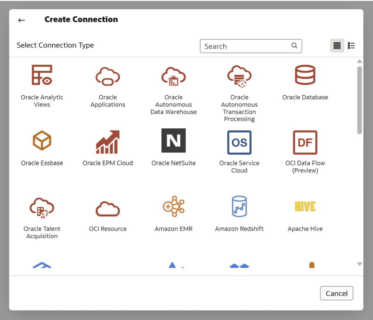The height and width of the screenshot is (320, 373).
Task: Click the Search connection types field
Action: pyautogui.click(x=247, y=46)
